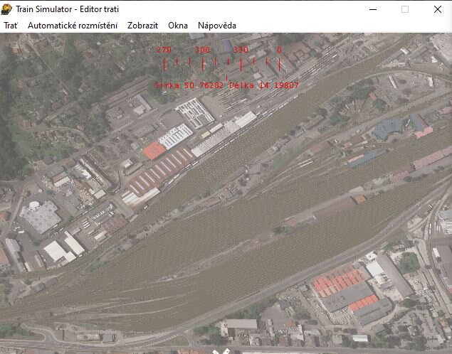452x354 pixels.
Task: Open the Trať menu
Action: [11, 26]
